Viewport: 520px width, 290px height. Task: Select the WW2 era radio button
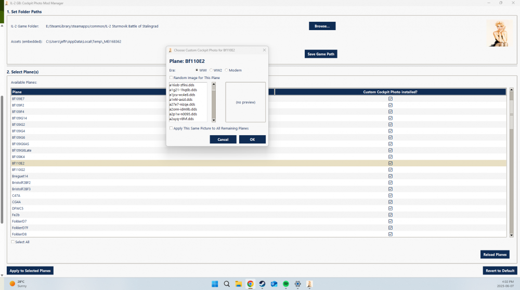tap(211, 70)
